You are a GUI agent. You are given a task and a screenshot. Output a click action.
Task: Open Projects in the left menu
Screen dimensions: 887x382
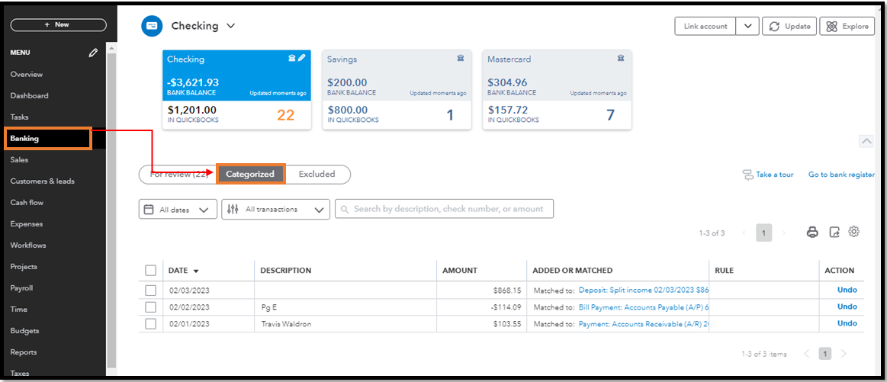[x=24, y=267]
